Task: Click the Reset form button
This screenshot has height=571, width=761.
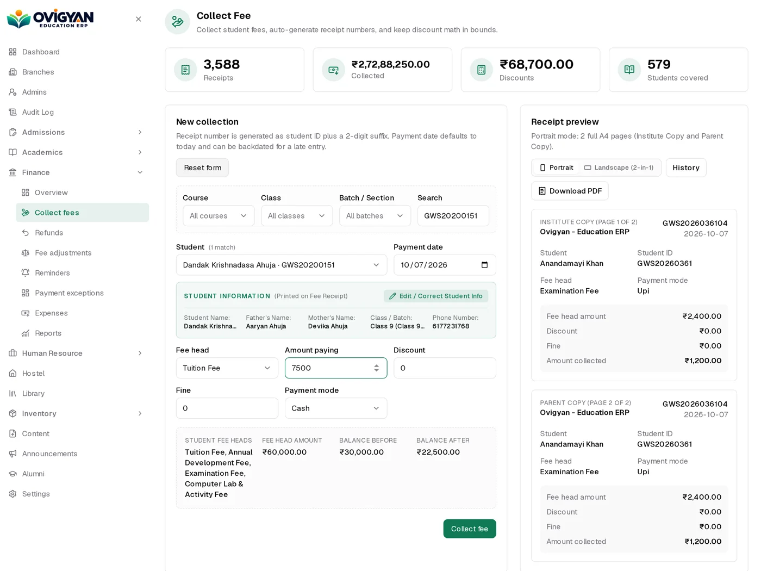Action: click(202, 167)
